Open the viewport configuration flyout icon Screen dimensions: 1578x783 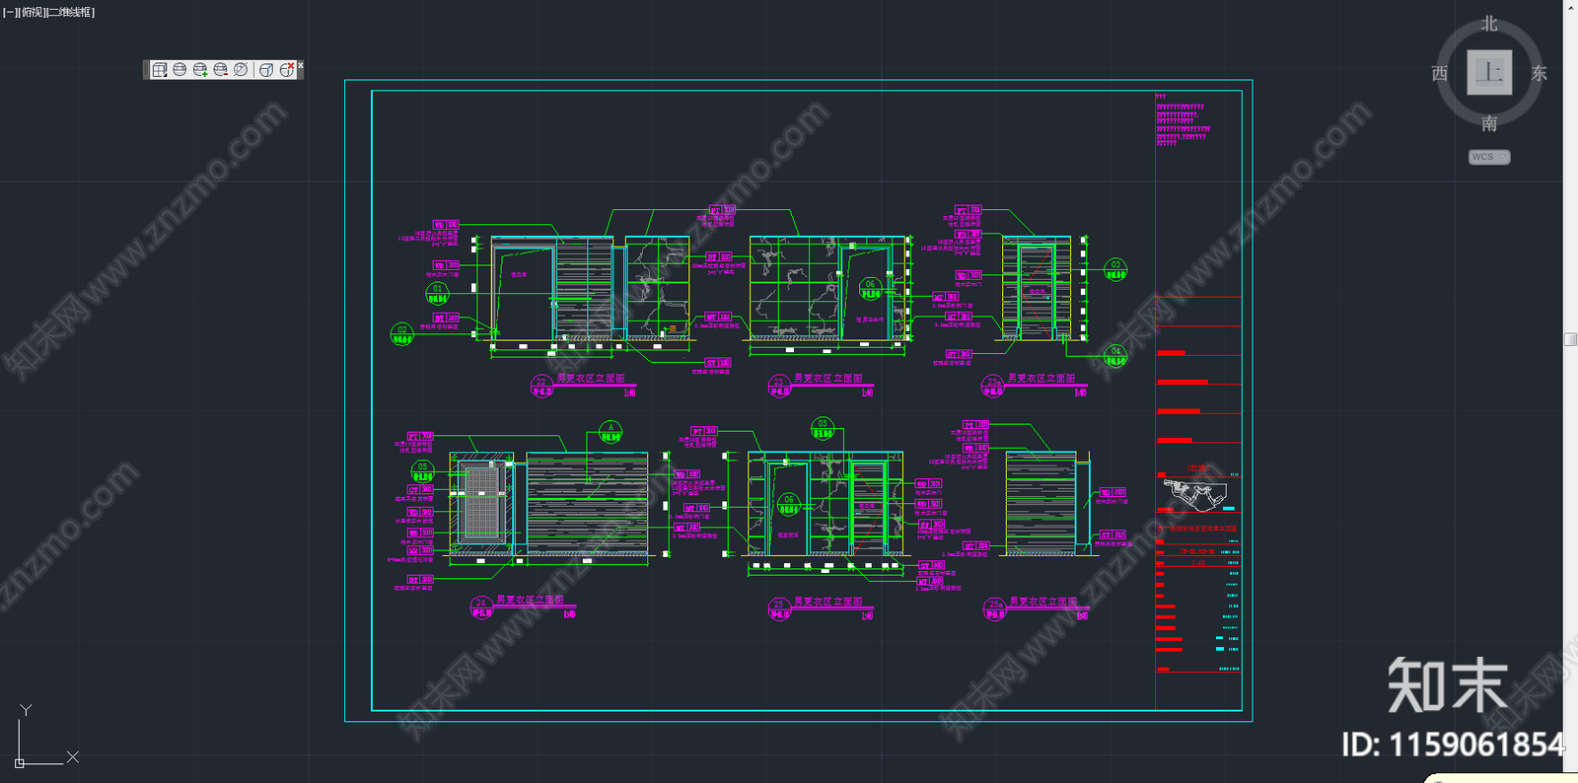tap(160, 69)
